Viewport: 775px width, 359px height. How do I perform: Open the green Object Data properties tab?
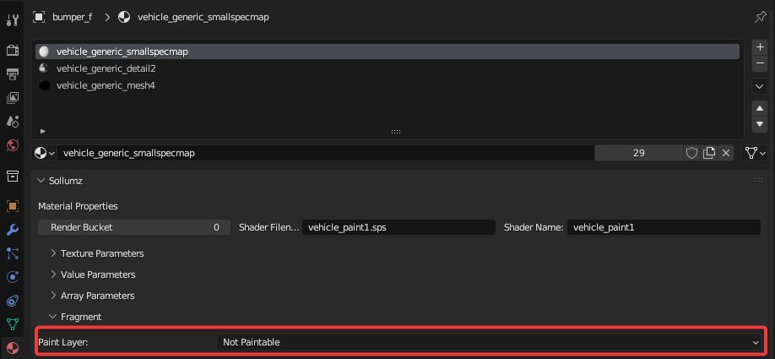[13, 324]
